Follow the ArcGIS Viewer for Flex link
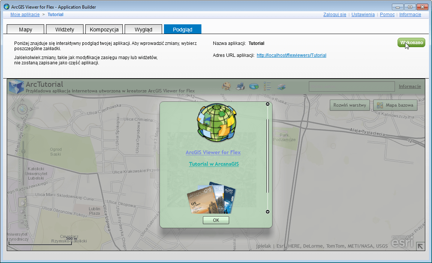The image size is (432, 263). 213,152
